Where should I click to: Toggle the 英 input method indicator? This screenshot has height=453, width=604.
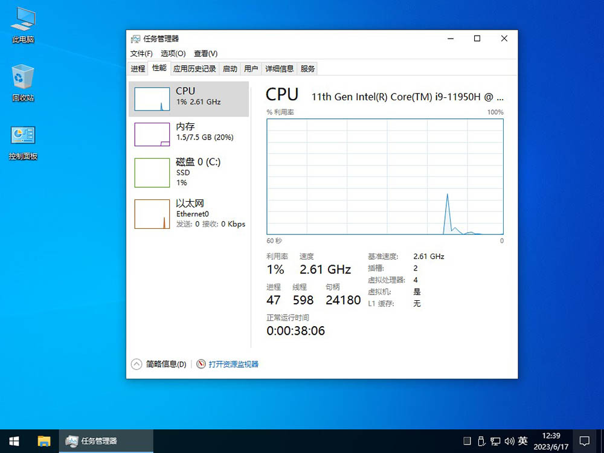(522, 441)
